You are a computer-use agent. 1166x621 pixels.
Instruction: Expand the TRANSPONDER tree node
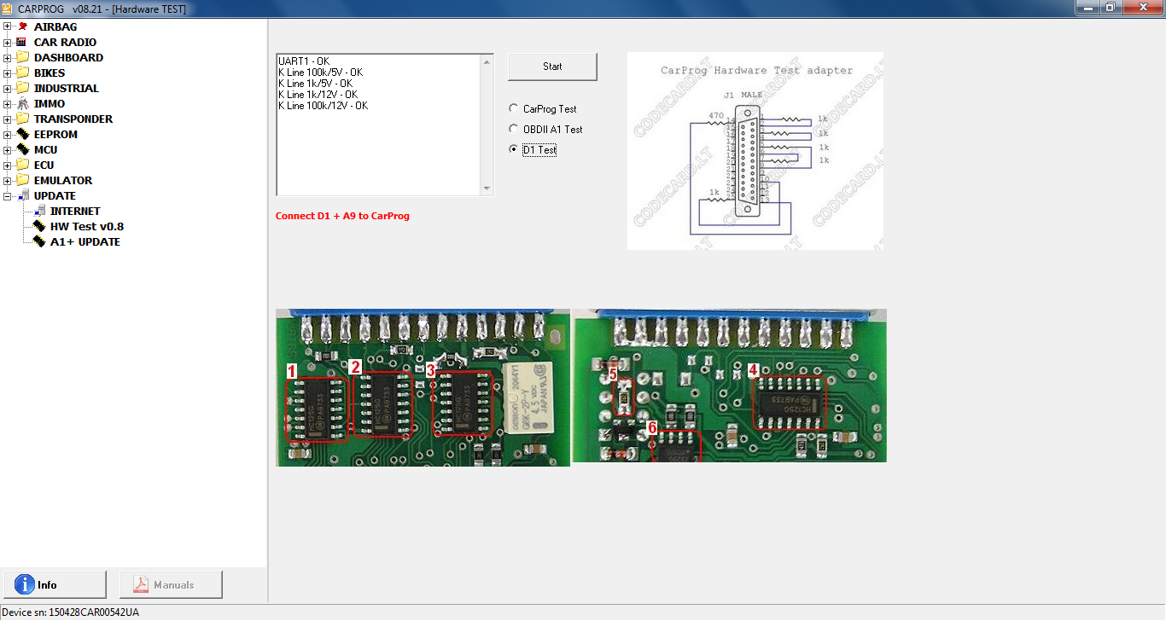tap(8, 119)
